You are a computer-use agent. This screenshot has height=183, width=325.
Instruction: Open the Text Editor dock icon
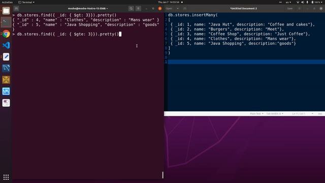click(x=6, y=56)
